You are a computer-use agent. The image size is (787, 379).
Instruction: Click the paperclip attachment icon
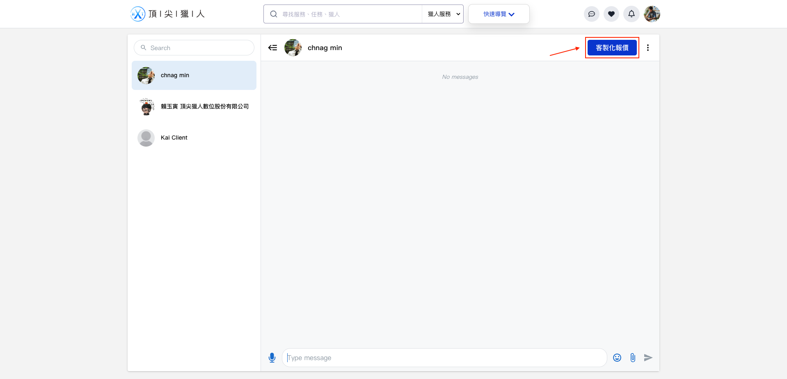pyautogui.click(x=632, y=358)
